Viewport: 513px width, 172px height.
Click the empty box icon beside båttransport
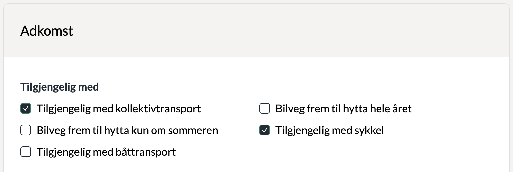click(26, 152)
